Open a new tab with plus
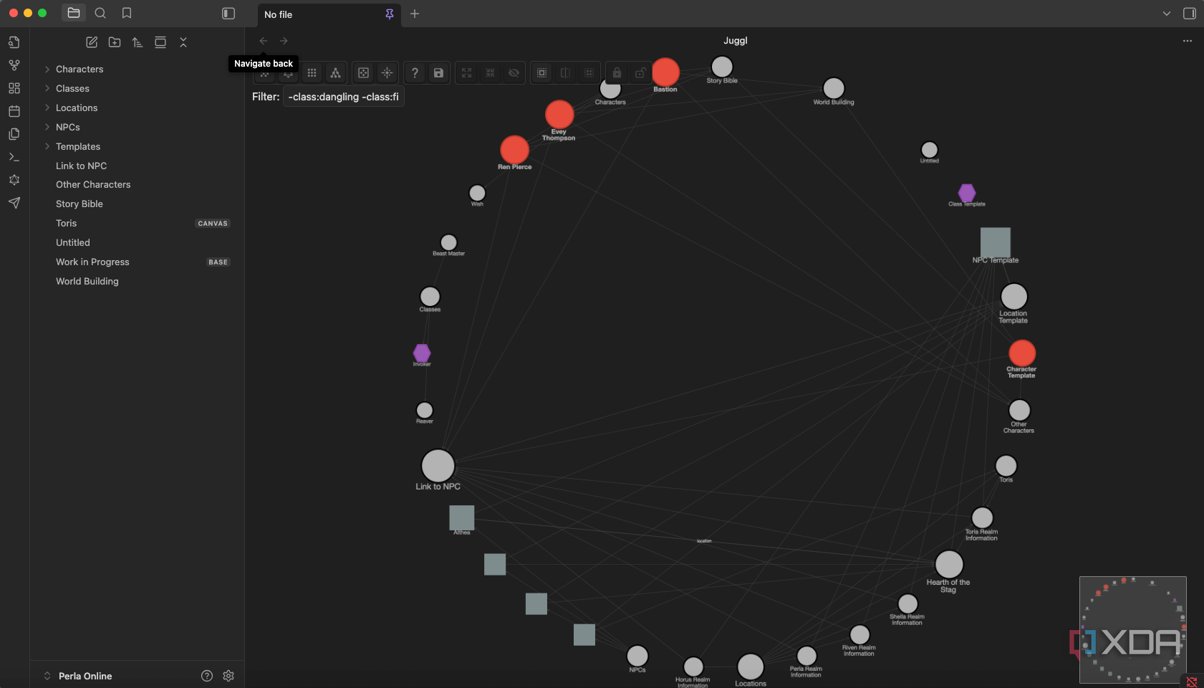1204x688 pixels. pyautogui.click(x=415, y=14)
